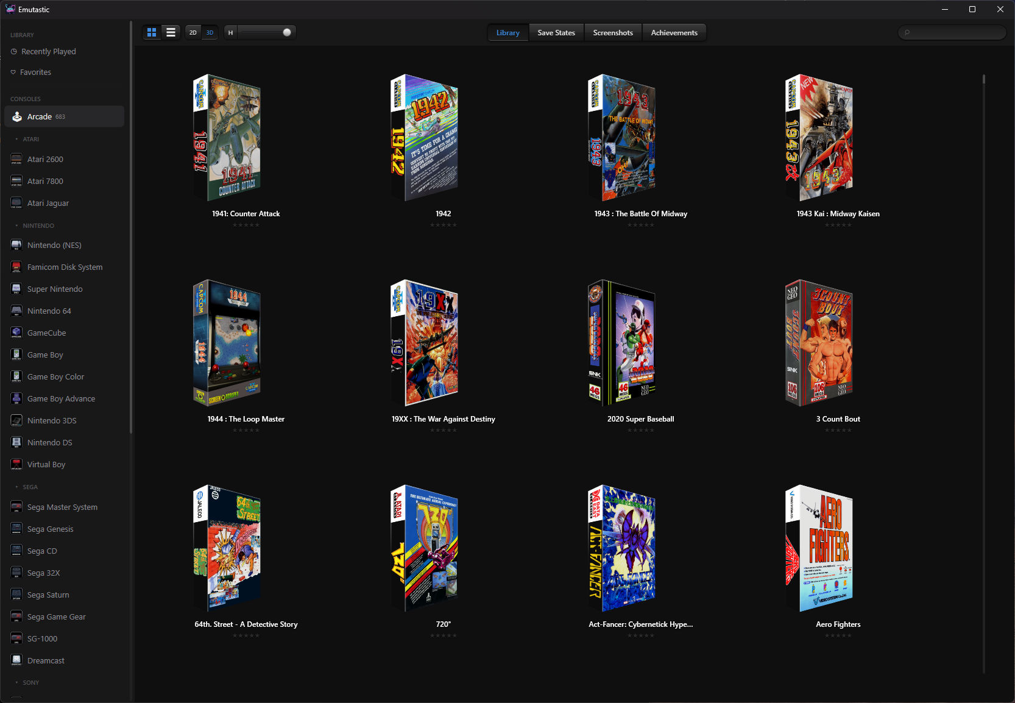Click 2020 Super Baseball title
Image resolution: width=1015 pixels, height=703 pixels.
click(x=641, y=419)
